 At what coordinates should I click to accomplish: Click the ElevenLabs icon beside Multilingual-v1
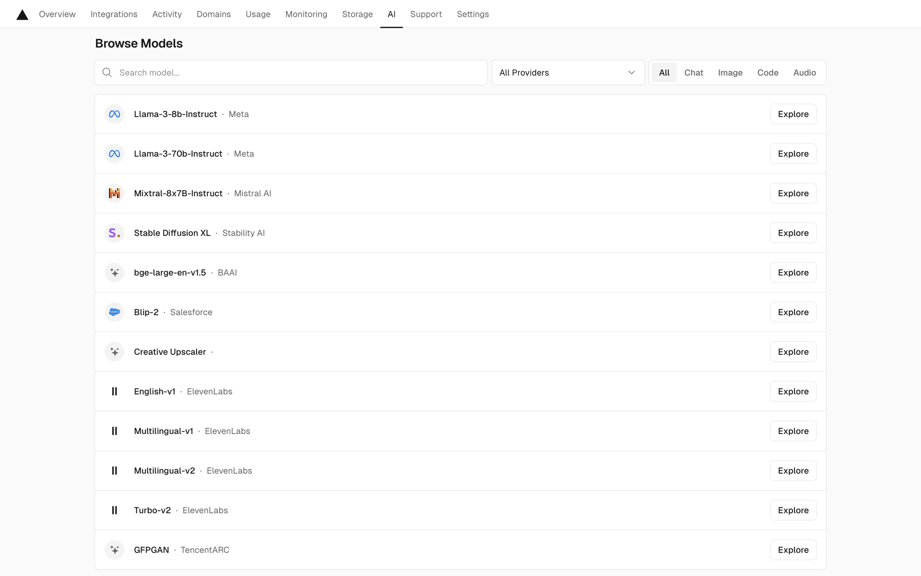115,431
